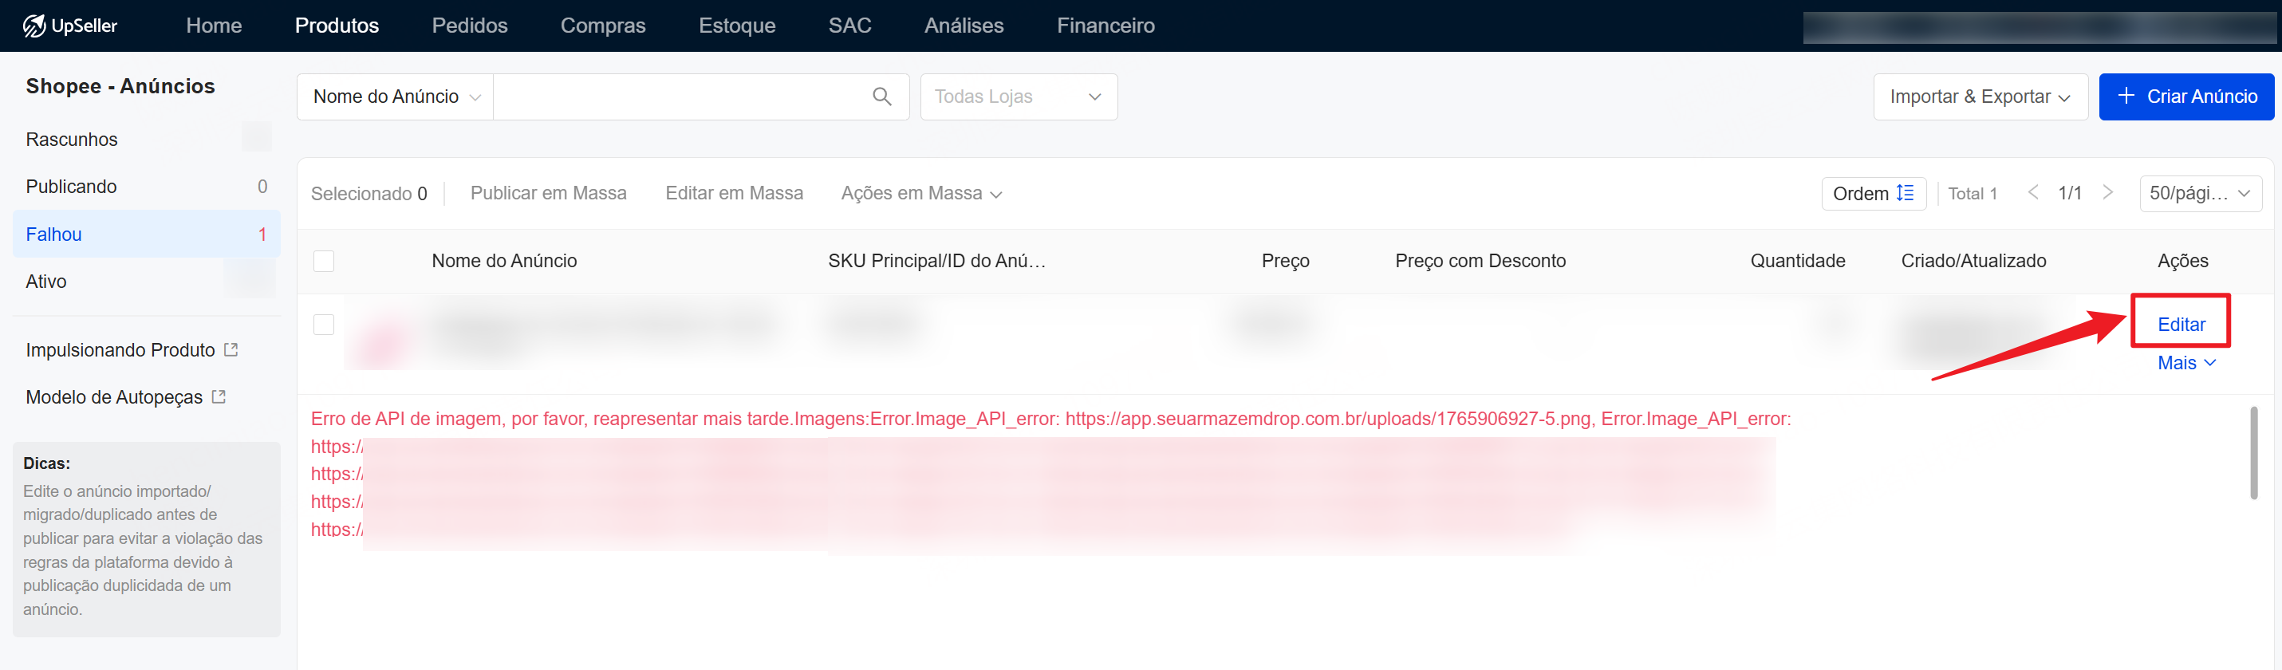Open the Todas Lojas store dropdown
Screen dimensions: 2282x670
1018,97
